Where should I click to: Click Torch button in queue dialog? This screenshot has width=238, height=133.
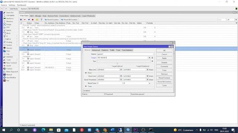(164, 85)
